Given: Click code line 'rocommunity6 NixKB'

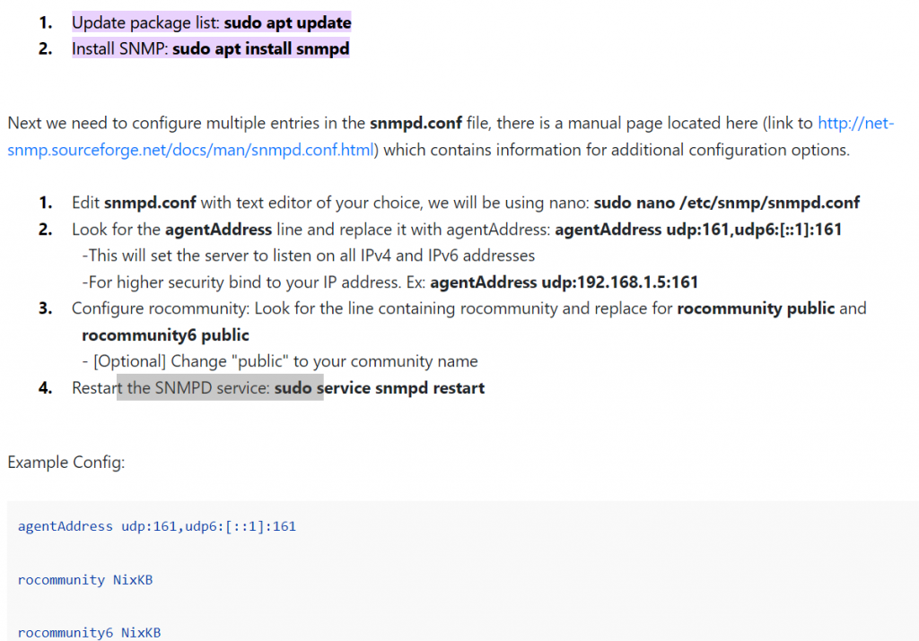Looking at the screenshot, I should tap(89, 633).
